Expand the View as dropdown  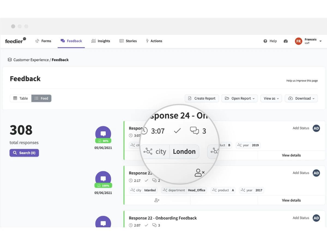click(271, 98)
